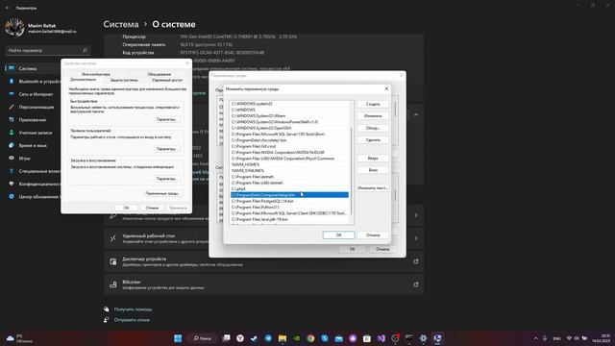This screenshot has height=346, width=615.
Task: Switch to Оборудование tab
Action: coord(159,74)
